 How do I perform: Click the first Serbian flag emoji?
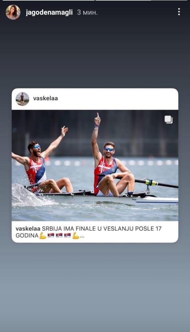point(51,236)
